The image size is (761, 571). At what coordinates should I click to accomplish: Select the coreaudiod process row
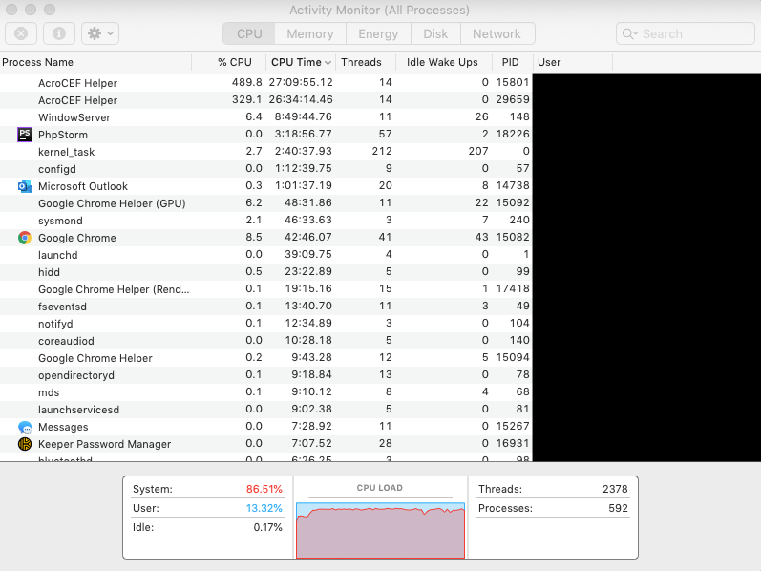coord(266,340)
